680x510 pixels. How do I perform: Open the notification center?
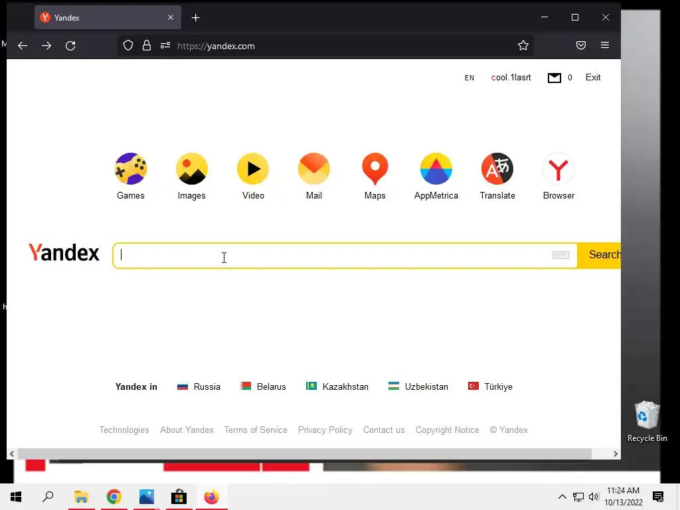tap(658, 497)
